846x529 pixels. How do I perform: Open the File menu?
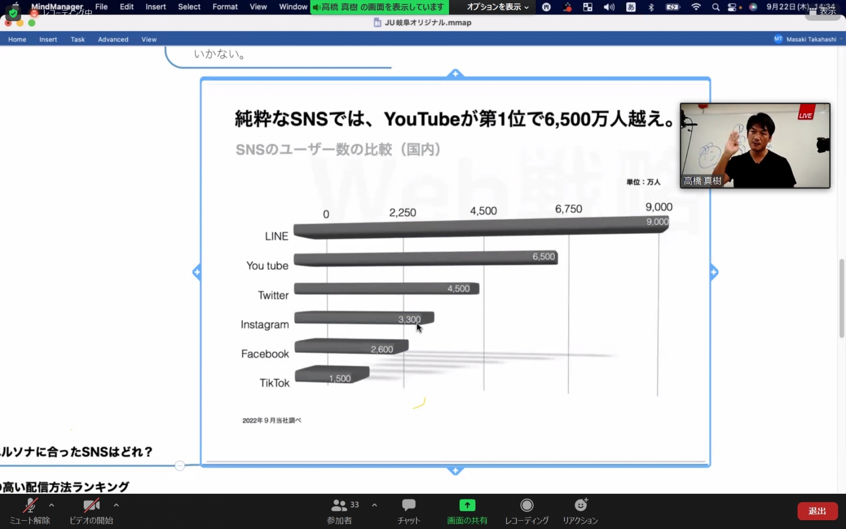101,7
